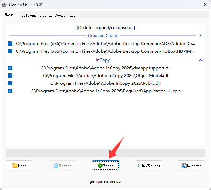Screen dimensions: 211x190
Task: Select the Creative Cloud group heading
Action: (x=103, y=36)
